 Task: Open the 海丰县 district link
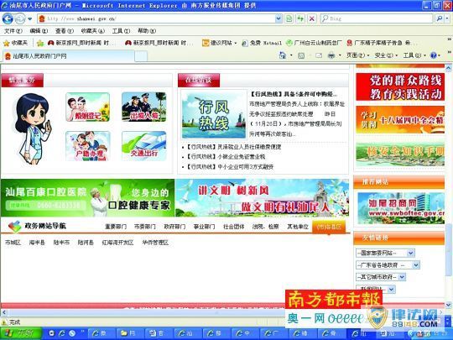(37, 243)
